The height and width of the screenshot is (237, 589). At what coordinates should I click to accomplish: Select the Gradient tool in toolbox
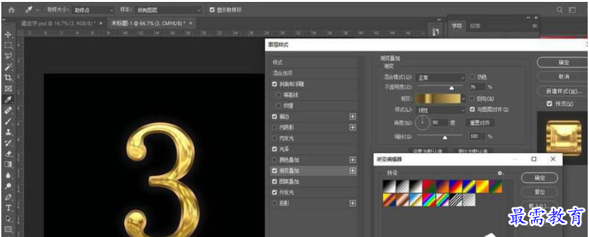click(8, 164)
